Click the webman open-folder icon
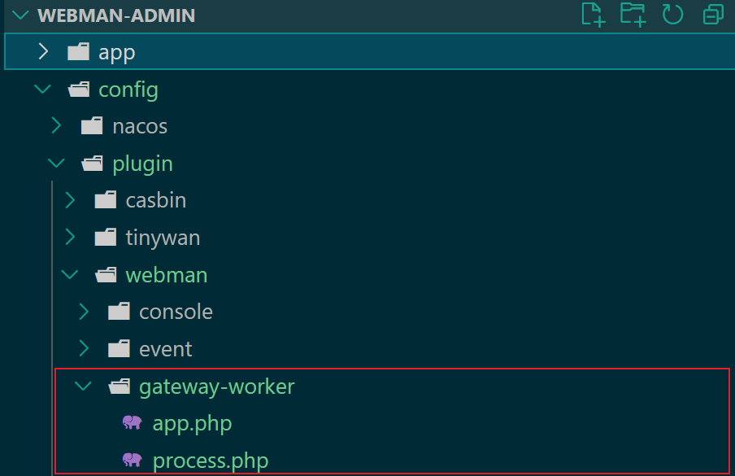Image resolution: width=735 pixels, height=476 pixels. (106, 274)
